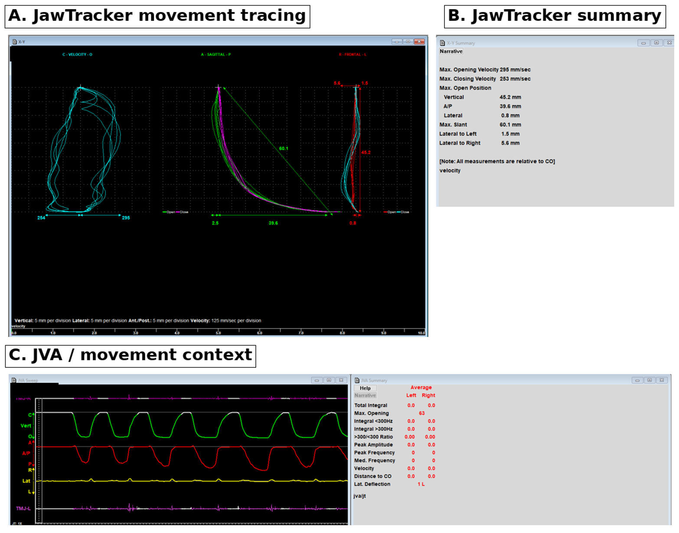
Task: Select the "5.6 mm" Lateral to Right value
Action: pyautogui.click(x=510, y=143)
